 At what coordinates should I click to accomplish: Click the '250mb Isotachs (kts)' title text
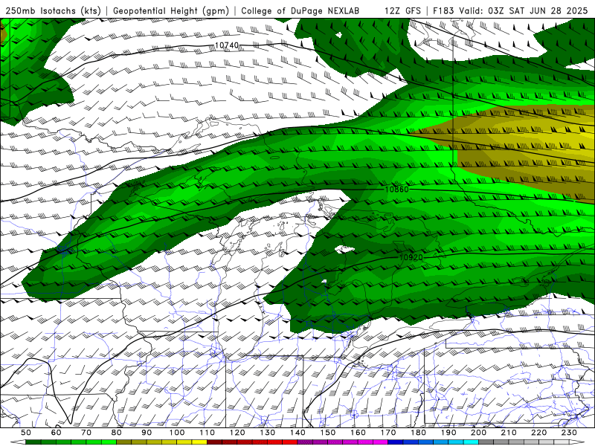click(54, 10)
